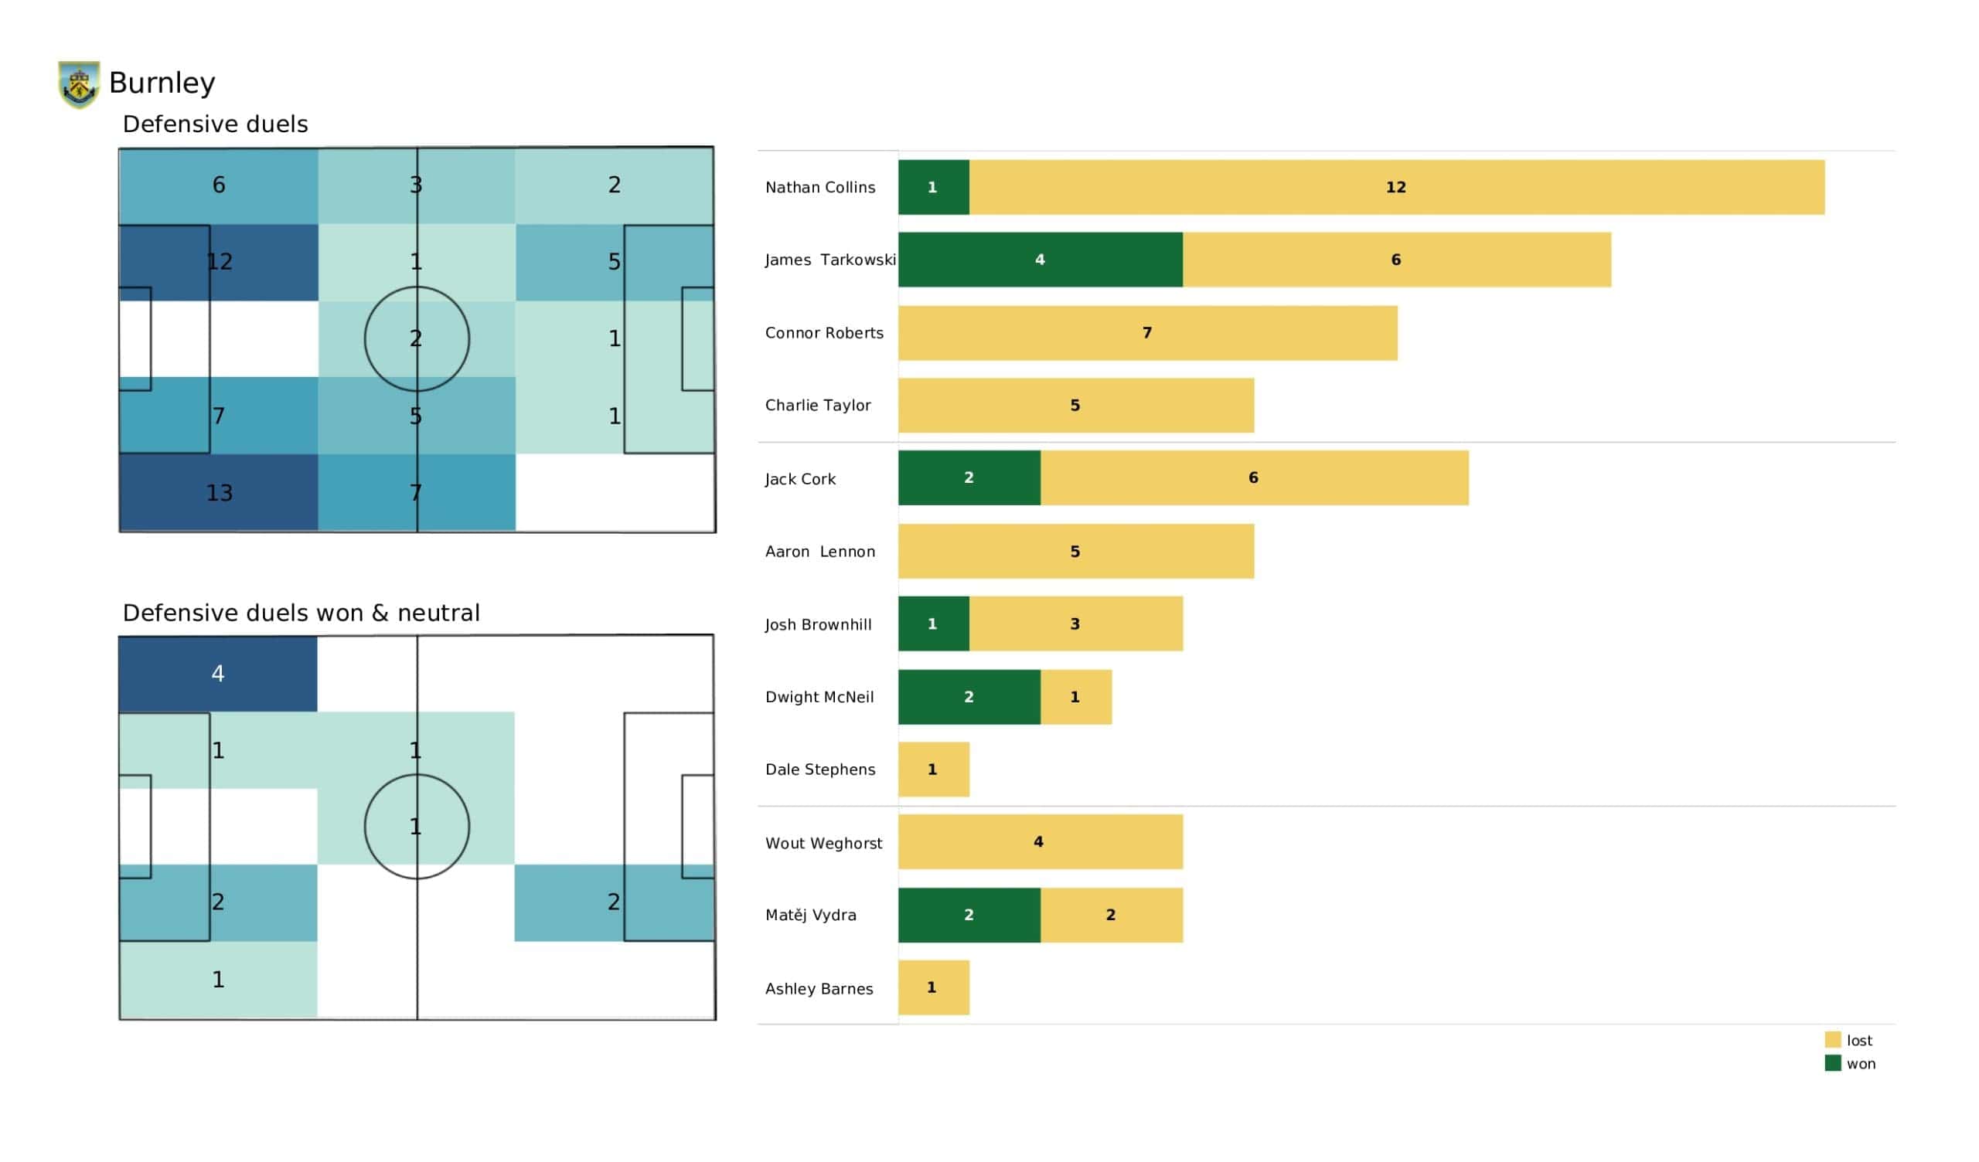Click the heatmap zone showing 13 duels

pos(218,493)
